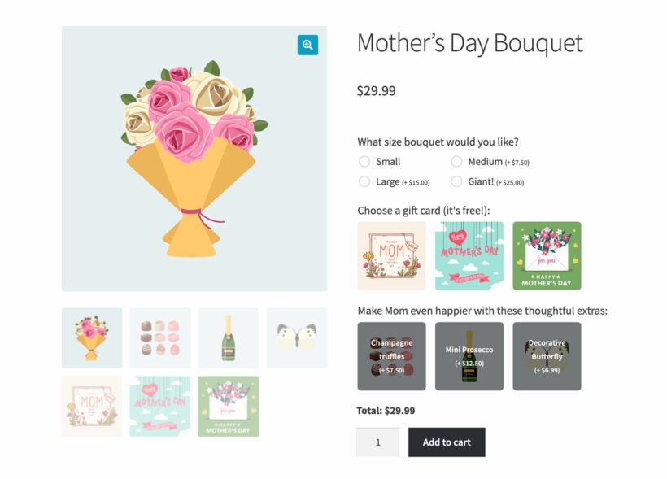
Task: Add Decorative Butterfly extra
Action: (x=547, y=355)
